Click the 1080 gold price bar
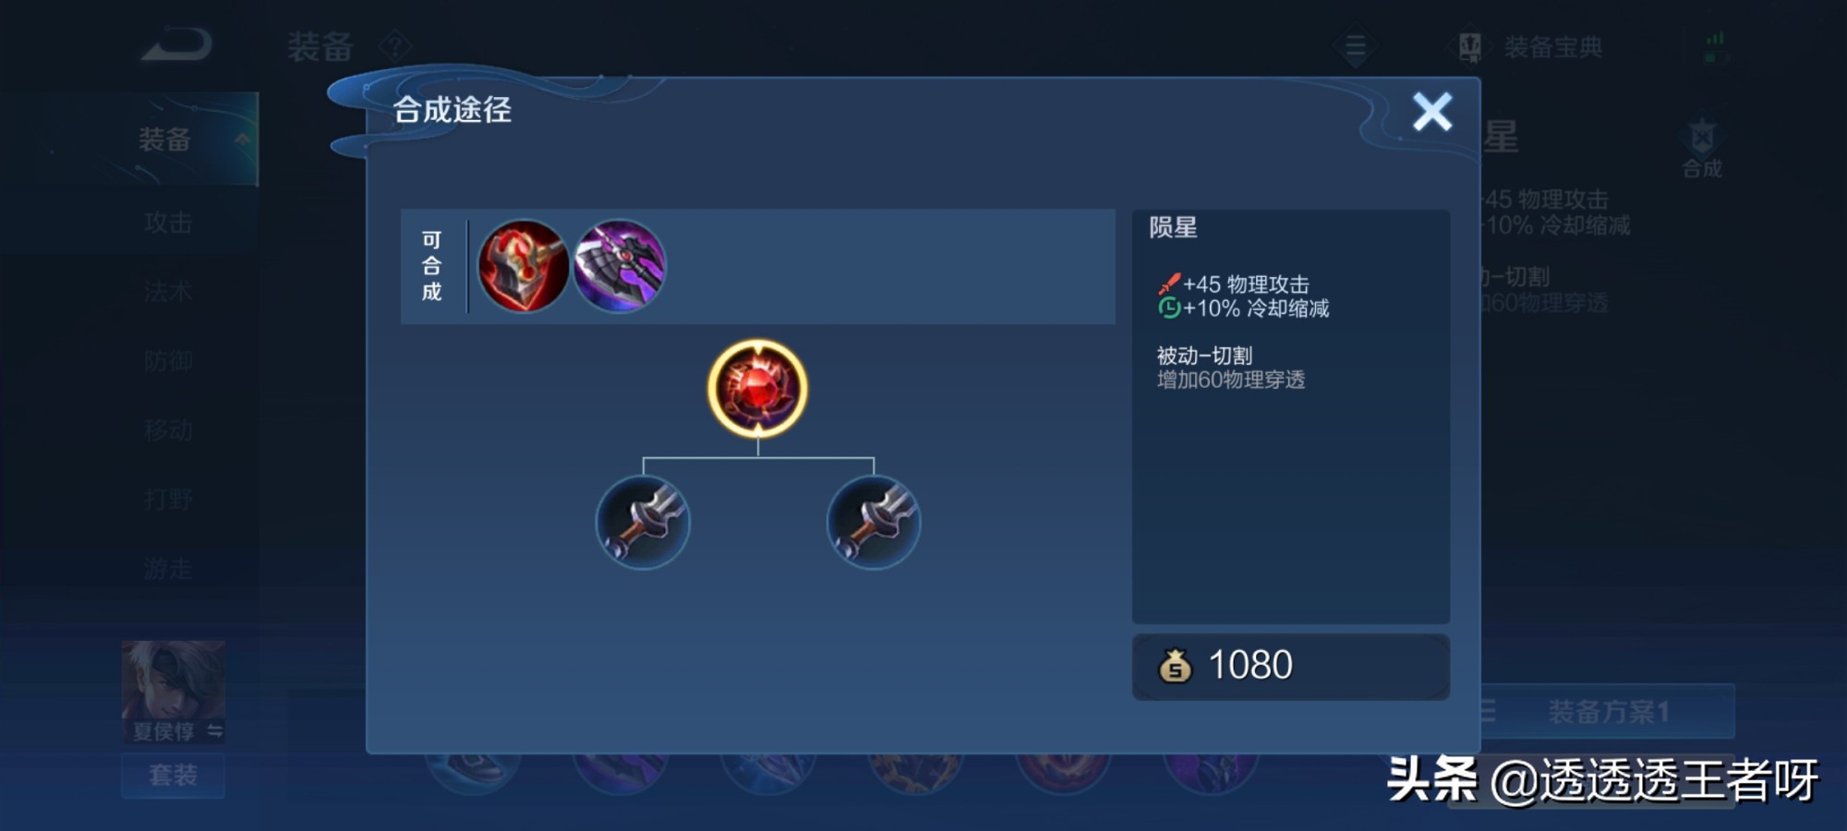The height and width of the screenshot is (831, 1847). [x=1291, y=666]
